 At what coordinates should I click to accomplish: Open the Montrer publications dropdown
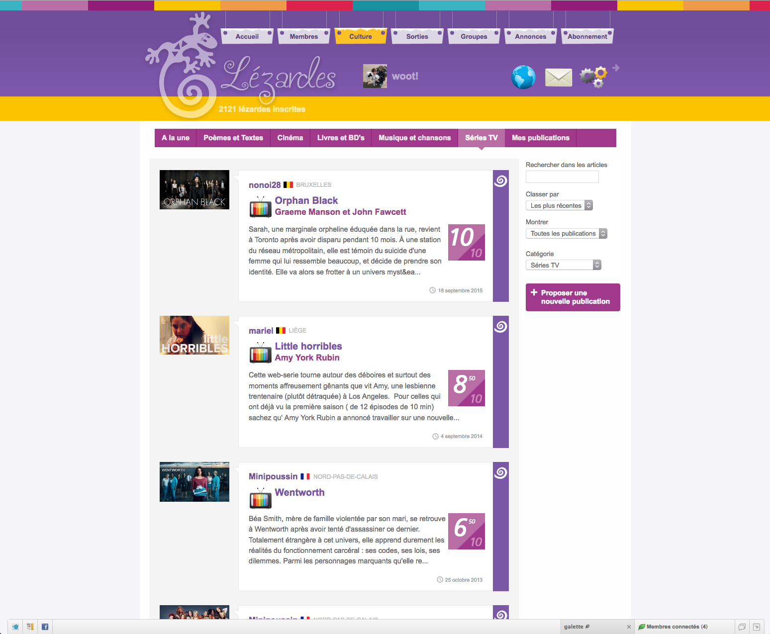567,233
